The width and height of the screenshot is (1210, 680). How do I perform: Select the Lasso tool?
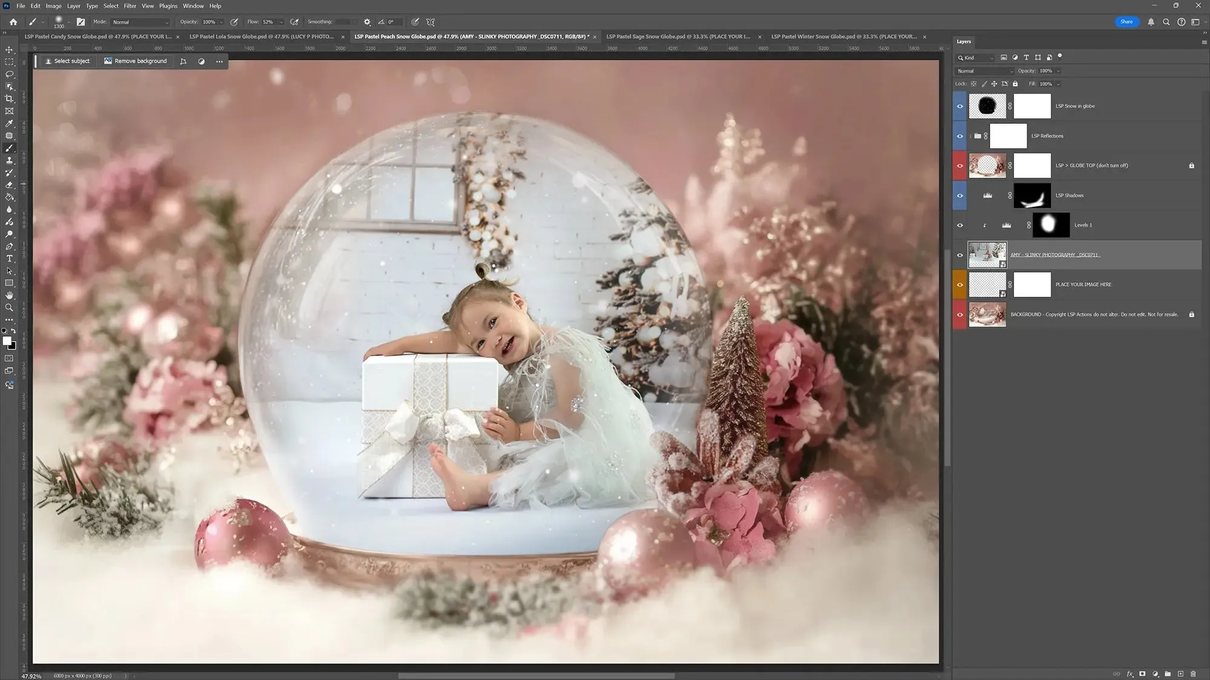tap(9, 74)
